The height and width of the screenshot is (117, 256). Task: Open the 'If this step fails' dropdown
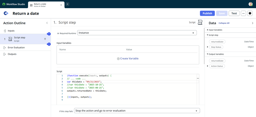[137, 111]
